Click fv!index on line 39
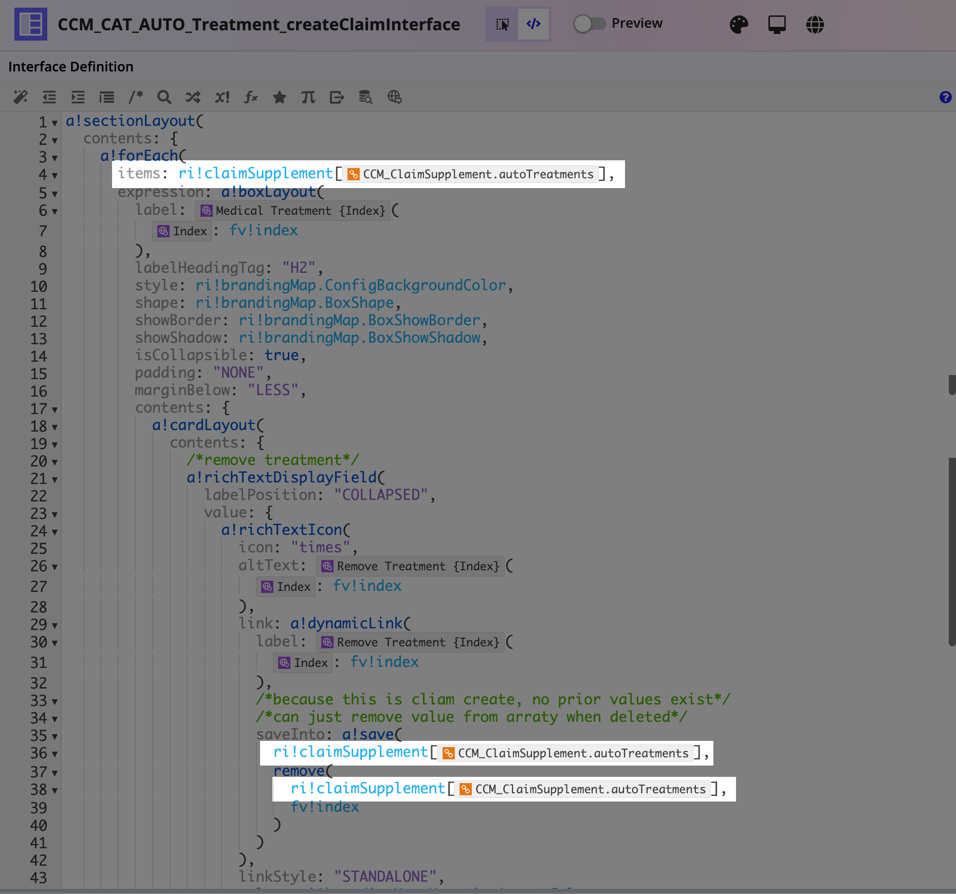Viewport: 956px width, 894px height. [x=325, y=807]
